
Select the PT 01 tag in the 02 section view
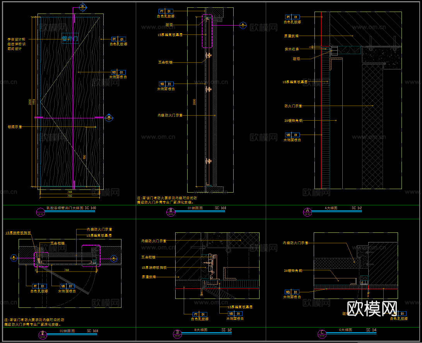[x=39, y=286]
